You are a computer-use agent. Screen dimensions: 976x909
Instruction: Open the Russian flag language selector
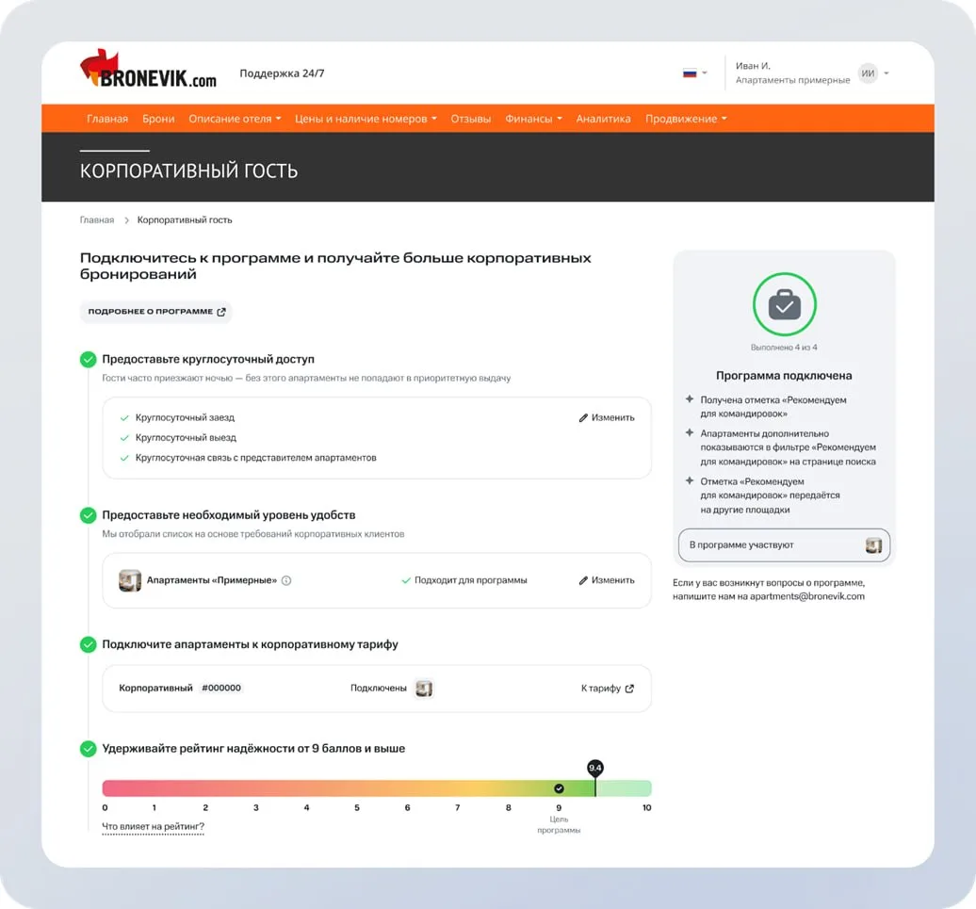coord(694,73)
